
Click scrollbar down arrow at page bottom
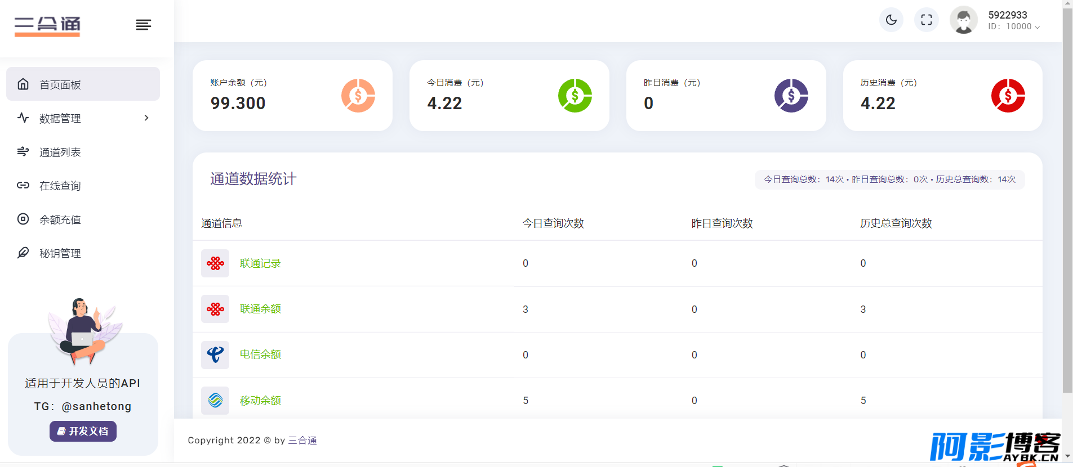(x=1067, y=456)
